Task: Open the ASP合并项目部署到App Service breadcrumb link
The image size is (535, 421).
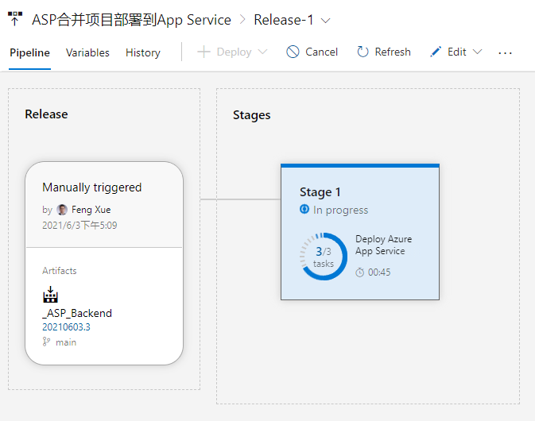Action: tap(131, 20)
